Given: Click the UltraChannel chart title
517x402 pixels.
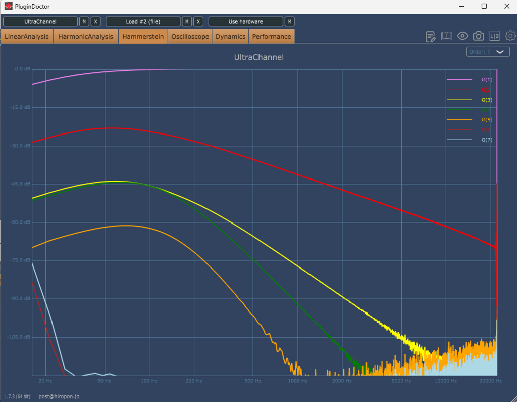Looking at the screenshot, I should (x=259, y=57).
